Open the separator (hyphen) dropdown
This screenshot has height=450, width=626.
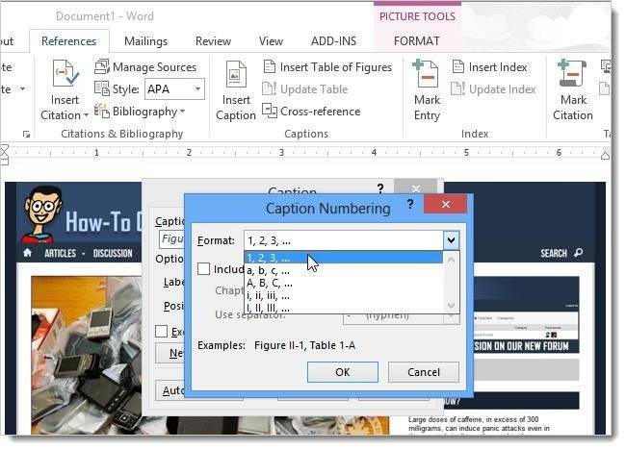coord(452,315)
